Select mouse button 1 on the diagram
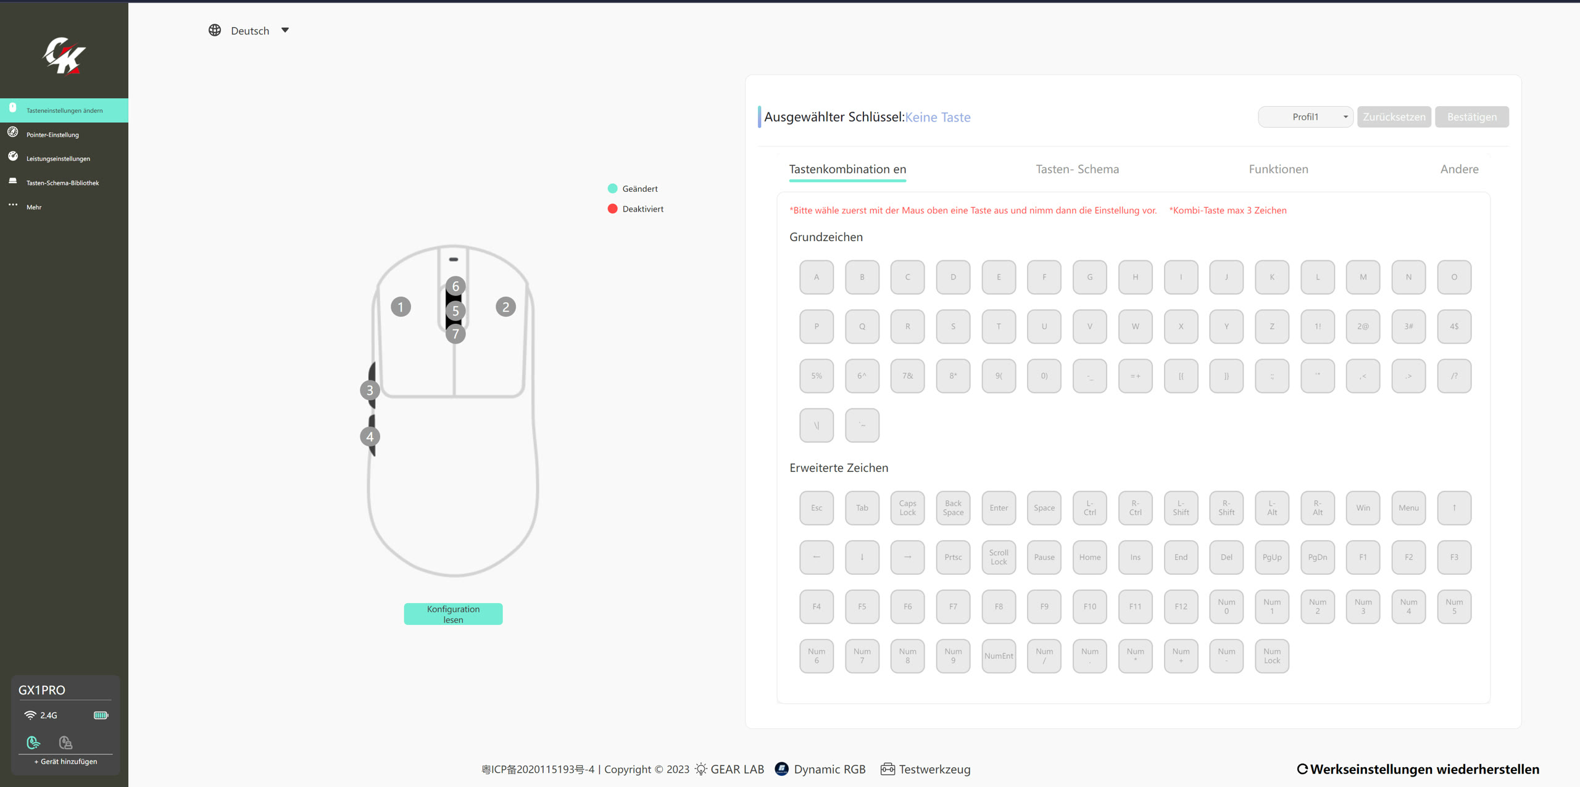The width and height of the screenshot is (1580, 787). 401,307
